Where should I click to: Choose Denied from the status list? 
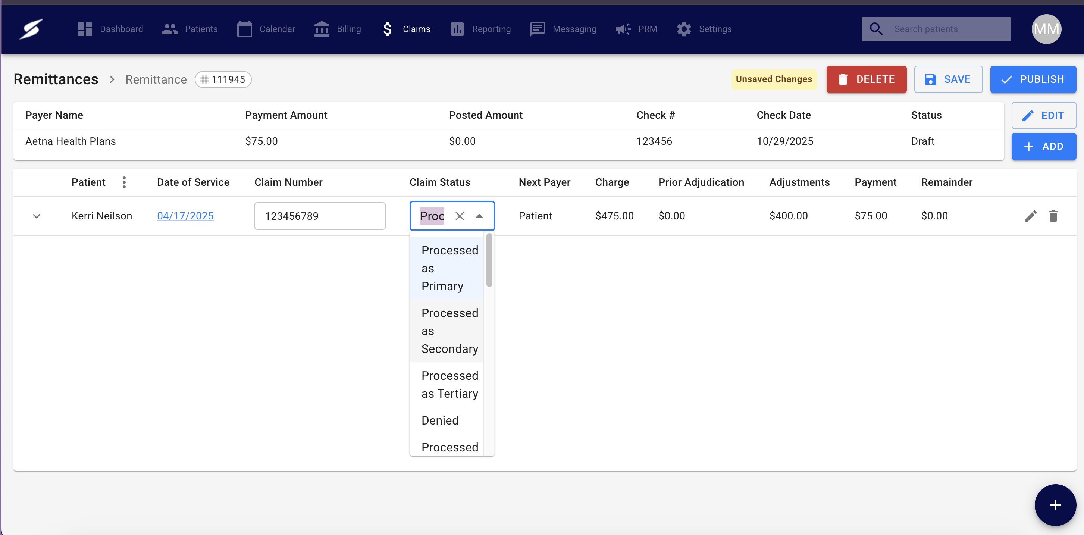click(440, 420)
